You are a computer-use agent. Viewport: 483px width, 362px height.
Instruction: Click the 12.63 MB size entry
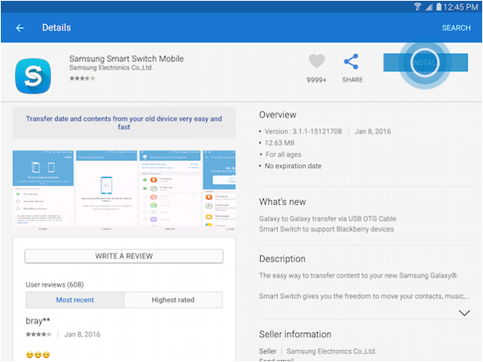279,143
